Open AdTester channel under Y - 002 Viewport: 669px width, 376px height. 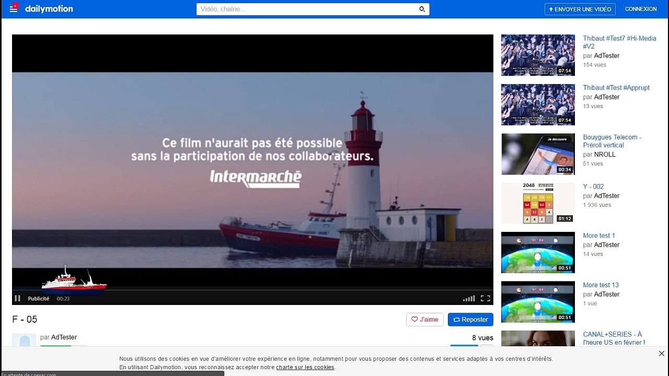pyautogui.click(x=607, y=196)
